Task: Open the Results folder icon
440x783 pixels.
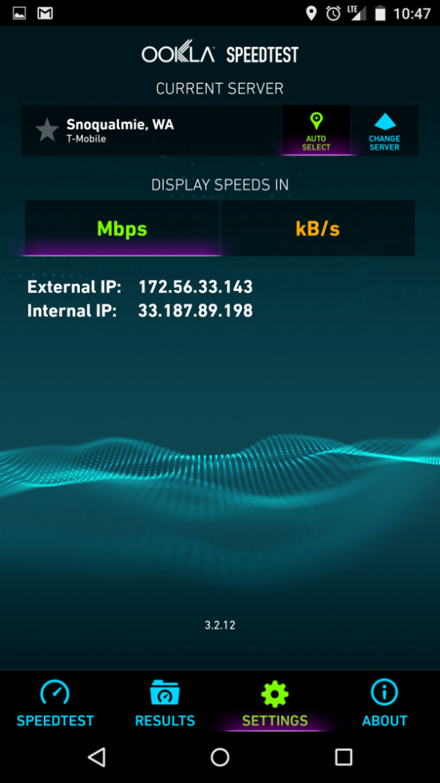Action: (165, 694)
